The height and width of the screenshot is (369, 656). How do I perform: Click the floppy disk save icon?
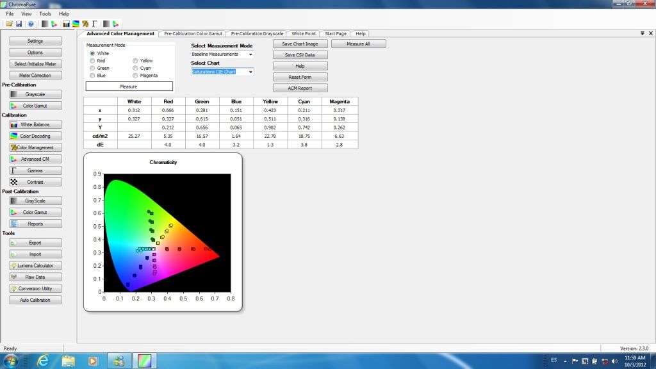(19, 24)
